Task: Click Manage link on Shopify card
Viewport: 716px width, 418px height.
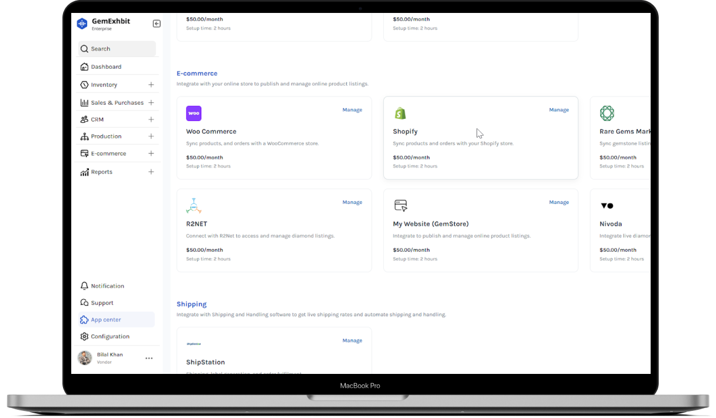Action: tap(559, 110)
